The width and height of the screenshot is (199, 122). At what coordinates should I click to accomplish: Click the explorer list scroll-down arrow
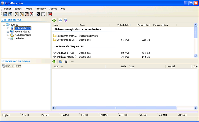point(196,56)
